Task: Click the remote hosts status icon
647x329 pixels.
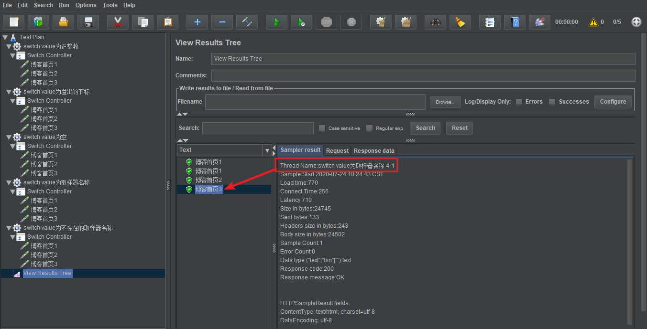Action: (636, 22)
